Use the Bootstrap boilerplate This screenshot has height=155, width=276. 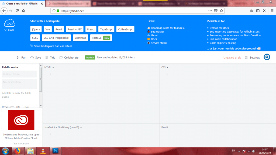(80, 38)
